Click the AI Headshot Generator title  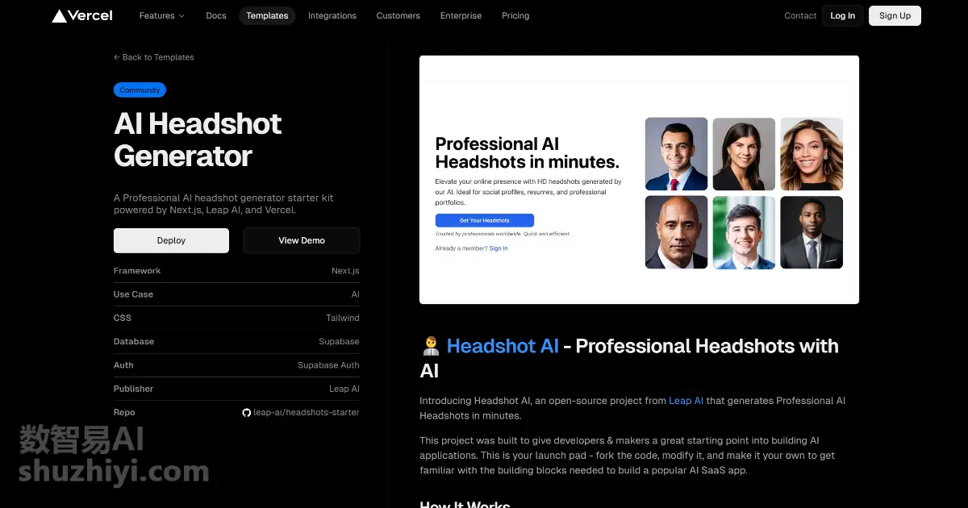[198, 139]
